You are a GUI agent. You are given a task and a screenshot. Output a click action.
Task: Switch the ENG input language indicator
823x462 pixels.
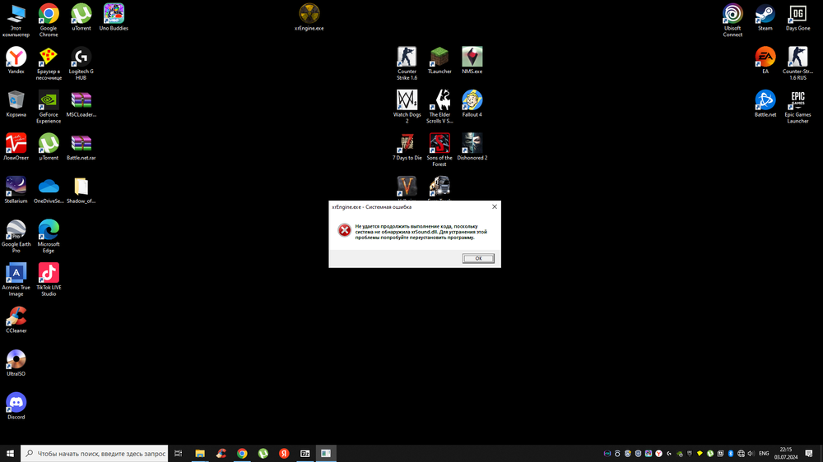pos(764,454)
